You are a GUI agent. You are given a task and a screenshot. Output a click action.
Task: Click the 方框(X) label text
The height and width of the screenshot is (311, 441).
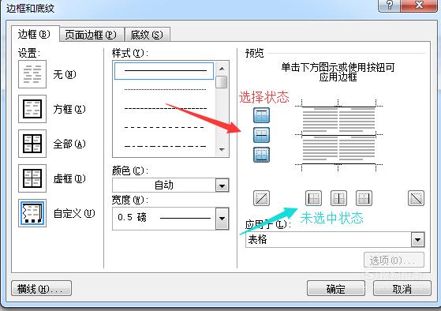[69, 109]
